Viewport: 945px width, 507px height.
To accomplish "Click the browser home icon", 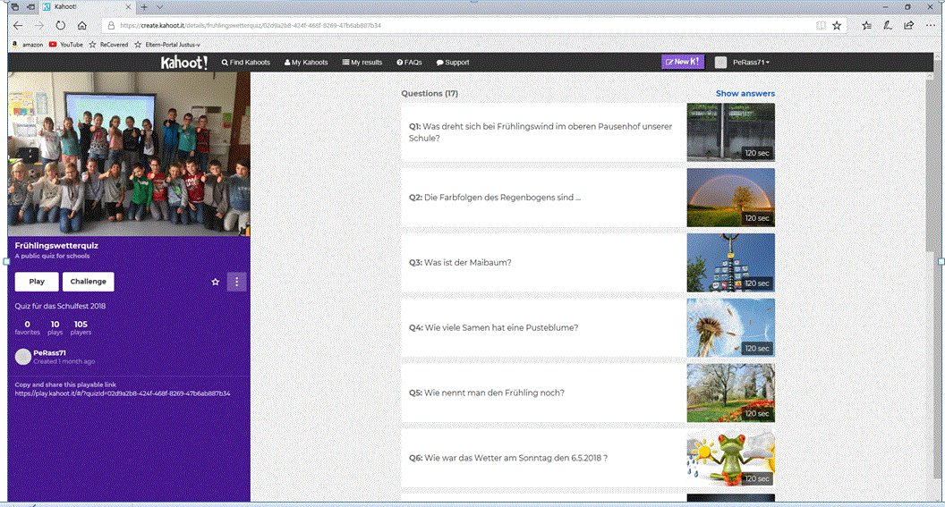I will pos(82,26).
